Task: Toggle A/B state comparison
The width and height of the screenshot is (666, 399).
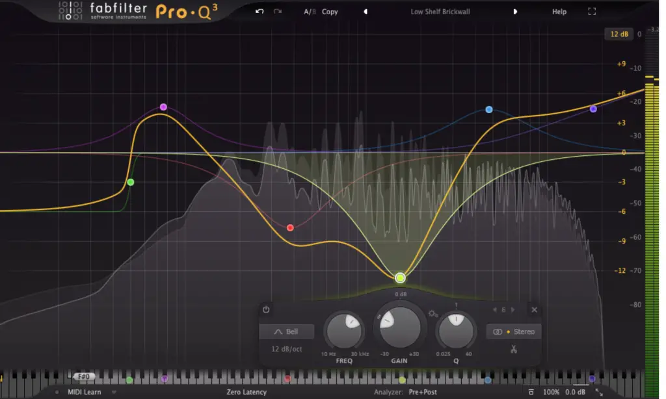Action: (x=309, y=12)
